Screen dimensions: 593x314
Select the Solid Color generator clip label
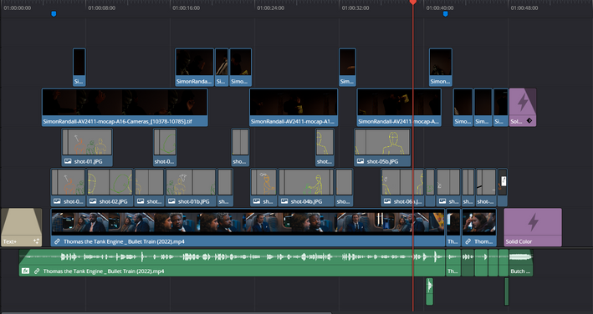(519, 241)
